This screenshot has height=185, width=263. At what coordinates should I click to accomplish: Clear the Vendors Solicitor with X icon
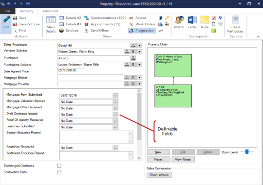(133, 51)
